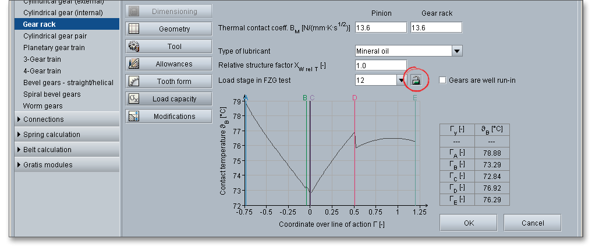Click the Allowances icon
Viewport: 592px width, 246px height.
(x=134, y=64)
